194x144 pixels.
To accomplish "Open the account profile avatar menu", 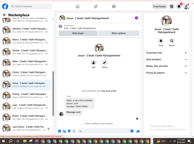I will (x=186, y=7).
